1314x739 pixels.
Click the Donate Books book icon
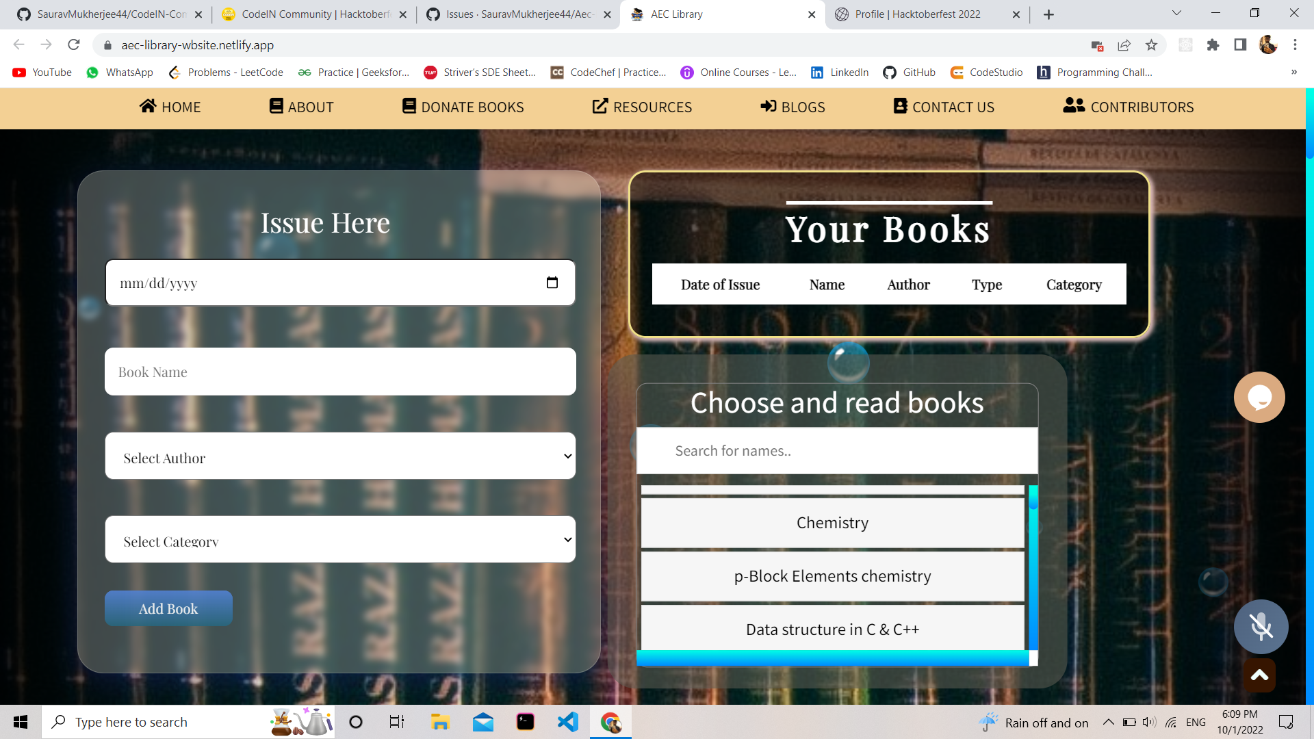(409, 106)
